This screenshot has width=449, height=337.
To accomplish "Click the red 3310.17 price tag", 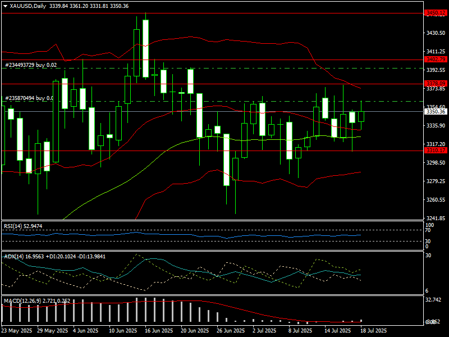I will (436, 151).
